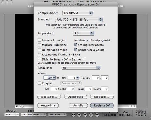Click Registra DV to export
151x120 pixels.
click(102, 105)
